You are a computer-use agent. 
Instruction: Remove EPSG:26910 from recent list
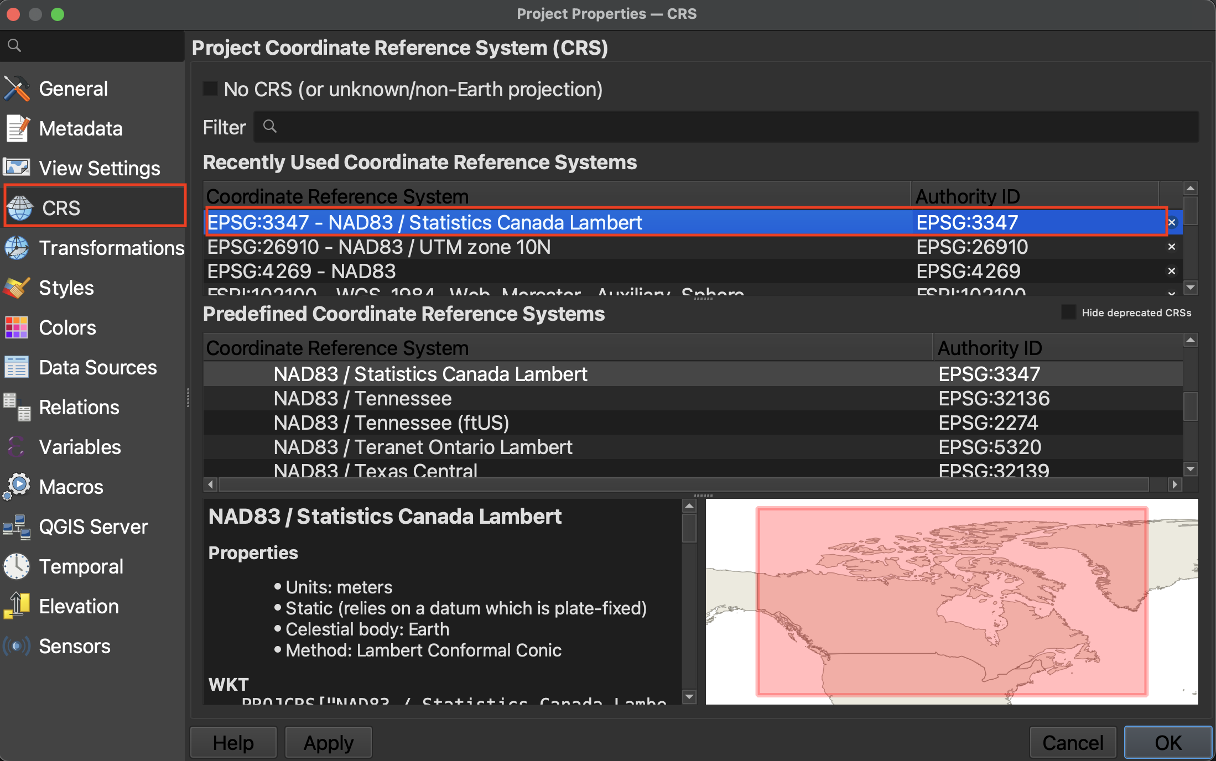tap(1171, 247)
